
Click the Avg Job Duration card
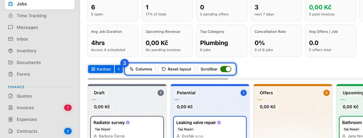coord(113,41)
